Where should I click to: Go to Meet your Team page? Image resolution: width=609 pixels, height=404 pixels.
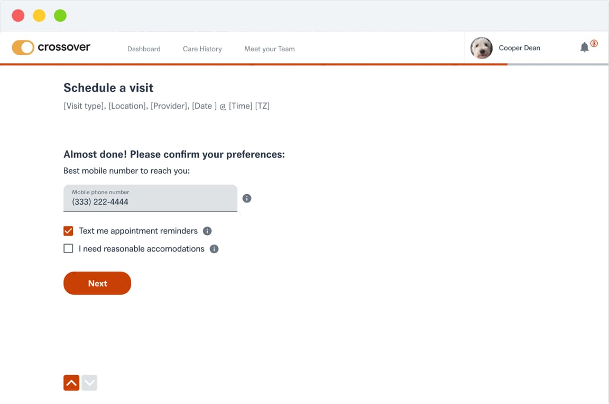[x=270, y=49]
